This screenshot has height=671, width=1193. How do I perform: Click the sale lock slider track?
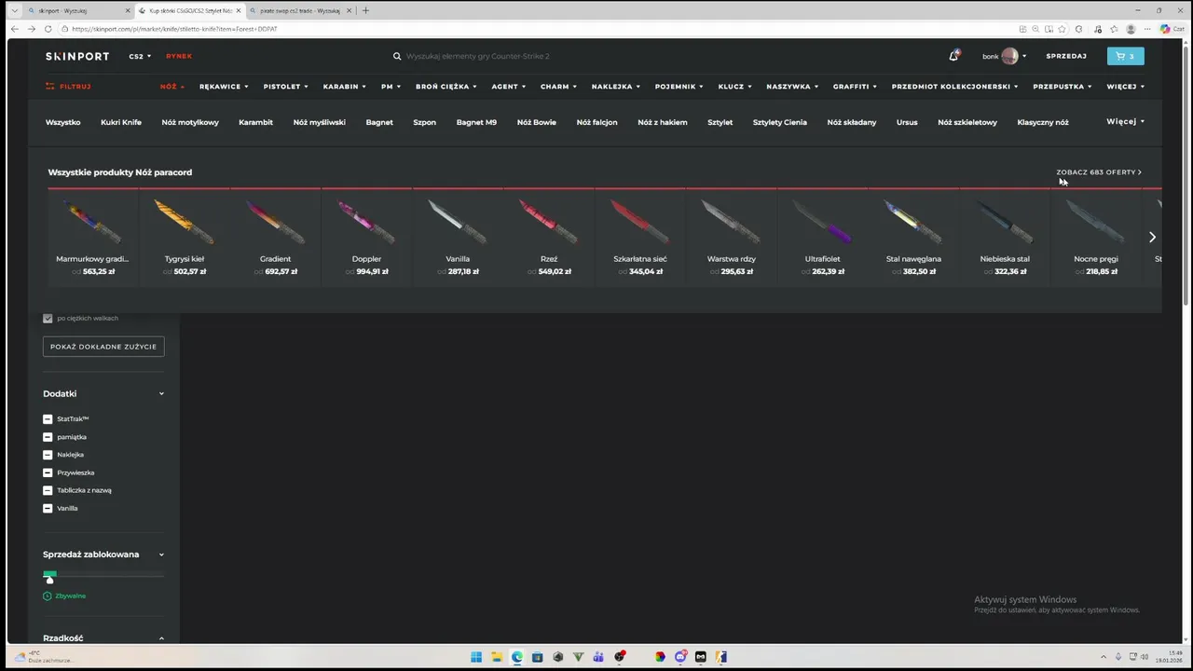pyautogui.click(x=103, y=574)
